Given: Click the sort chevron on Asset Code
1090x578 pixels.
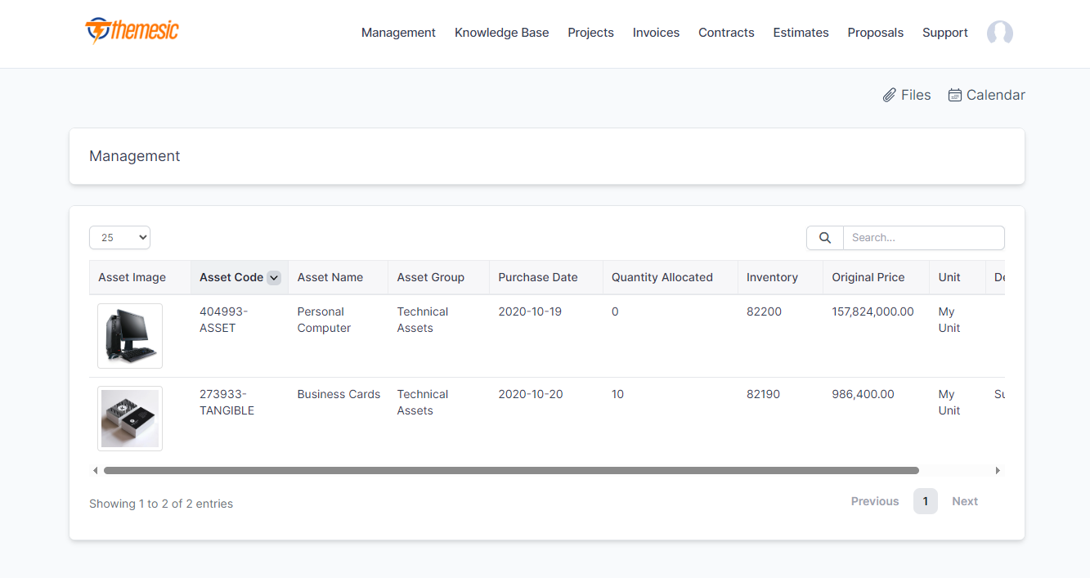Looking at the screenshot, I should [273, 277].
